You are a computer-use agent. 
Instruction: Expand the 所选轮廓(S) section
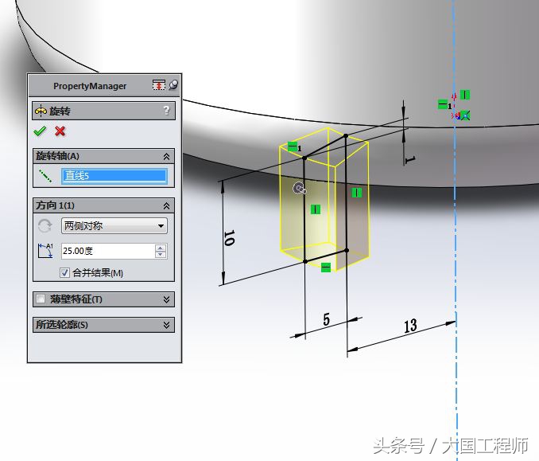coord(166,325)
